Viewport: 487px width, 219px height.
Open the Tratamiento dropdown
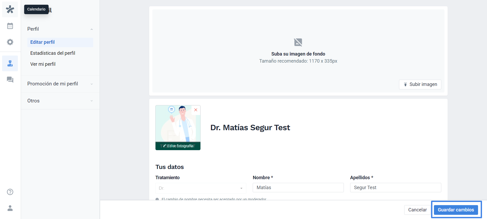pyautogui.click(x=201, y=188)
